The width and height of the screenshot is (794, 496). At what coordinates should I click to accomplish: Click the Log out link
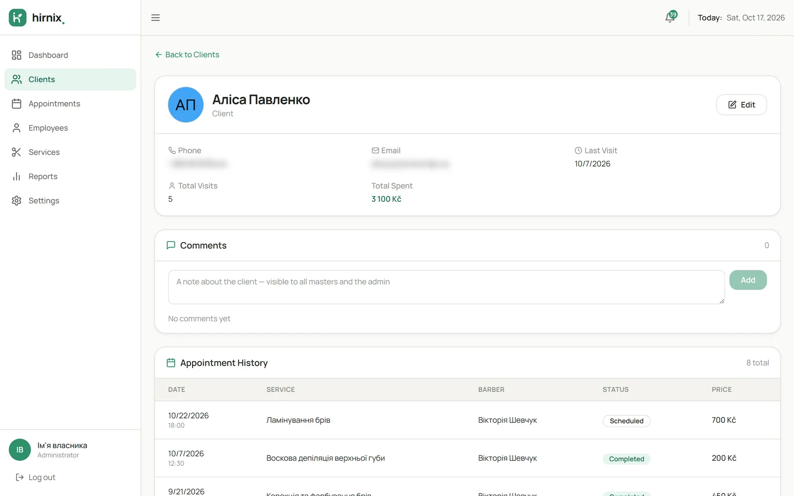pos(35,477)
